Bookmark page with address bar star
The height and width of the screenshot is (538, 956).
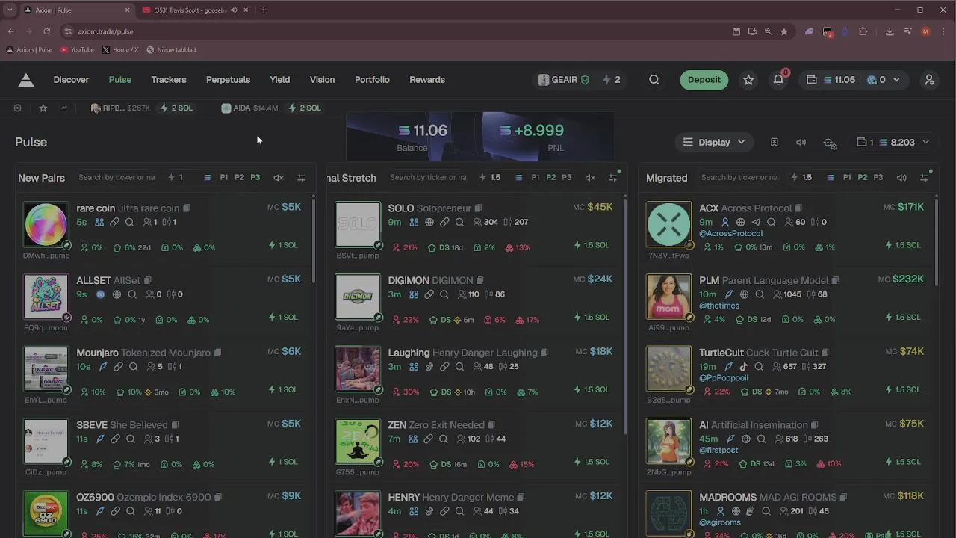pyautogui.click(x=784, y=31)
